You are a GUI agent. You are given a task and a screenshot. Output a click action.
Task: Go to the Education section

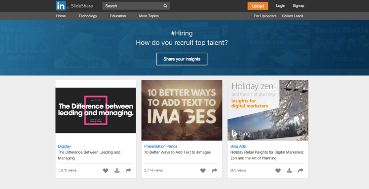[x=118, y=16]
